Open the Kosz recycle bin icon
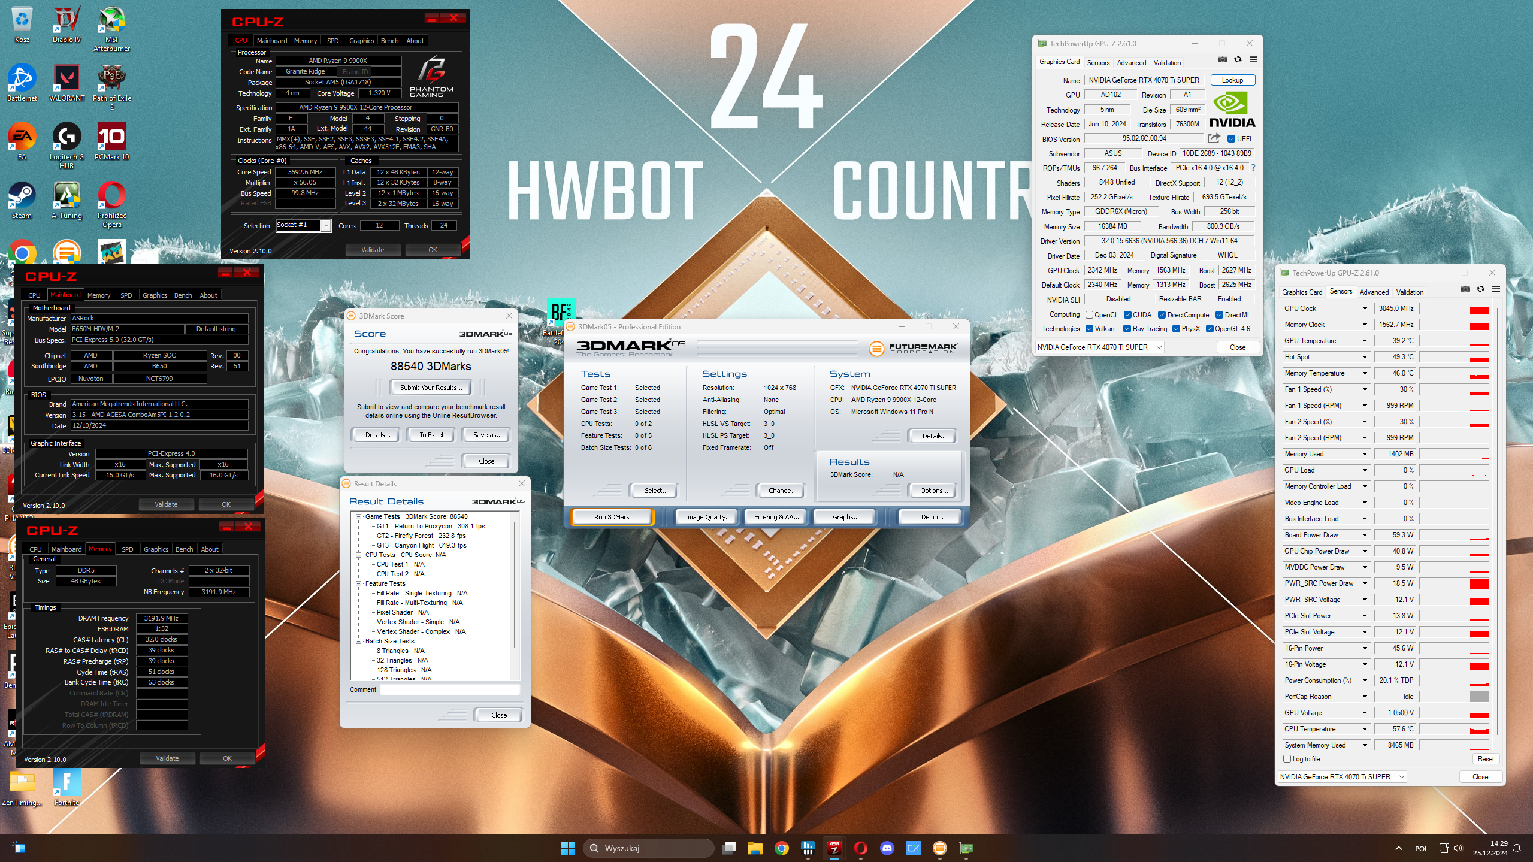 (x=22, y=25)
